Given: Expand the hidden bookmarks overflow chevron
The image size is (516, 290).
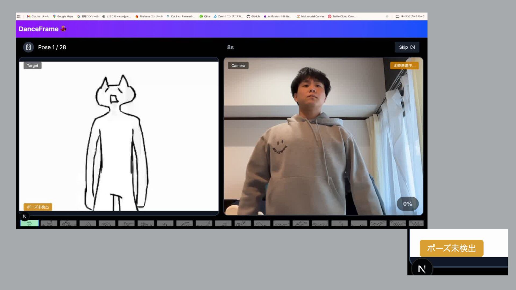Looking at the screenshot, I should click(387, 16).
